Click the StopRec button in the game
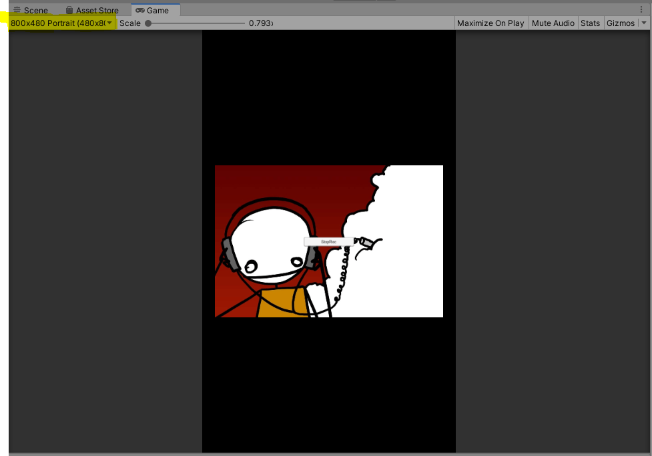This screenshot has width=652, height=456. [x=328, y=242]
